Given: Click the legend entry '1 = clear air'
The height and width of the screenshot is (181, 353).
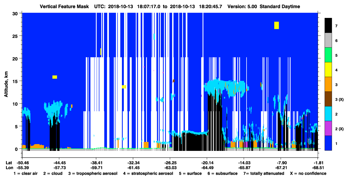Looking at the screenshot, I should click(x=26, y=173).
